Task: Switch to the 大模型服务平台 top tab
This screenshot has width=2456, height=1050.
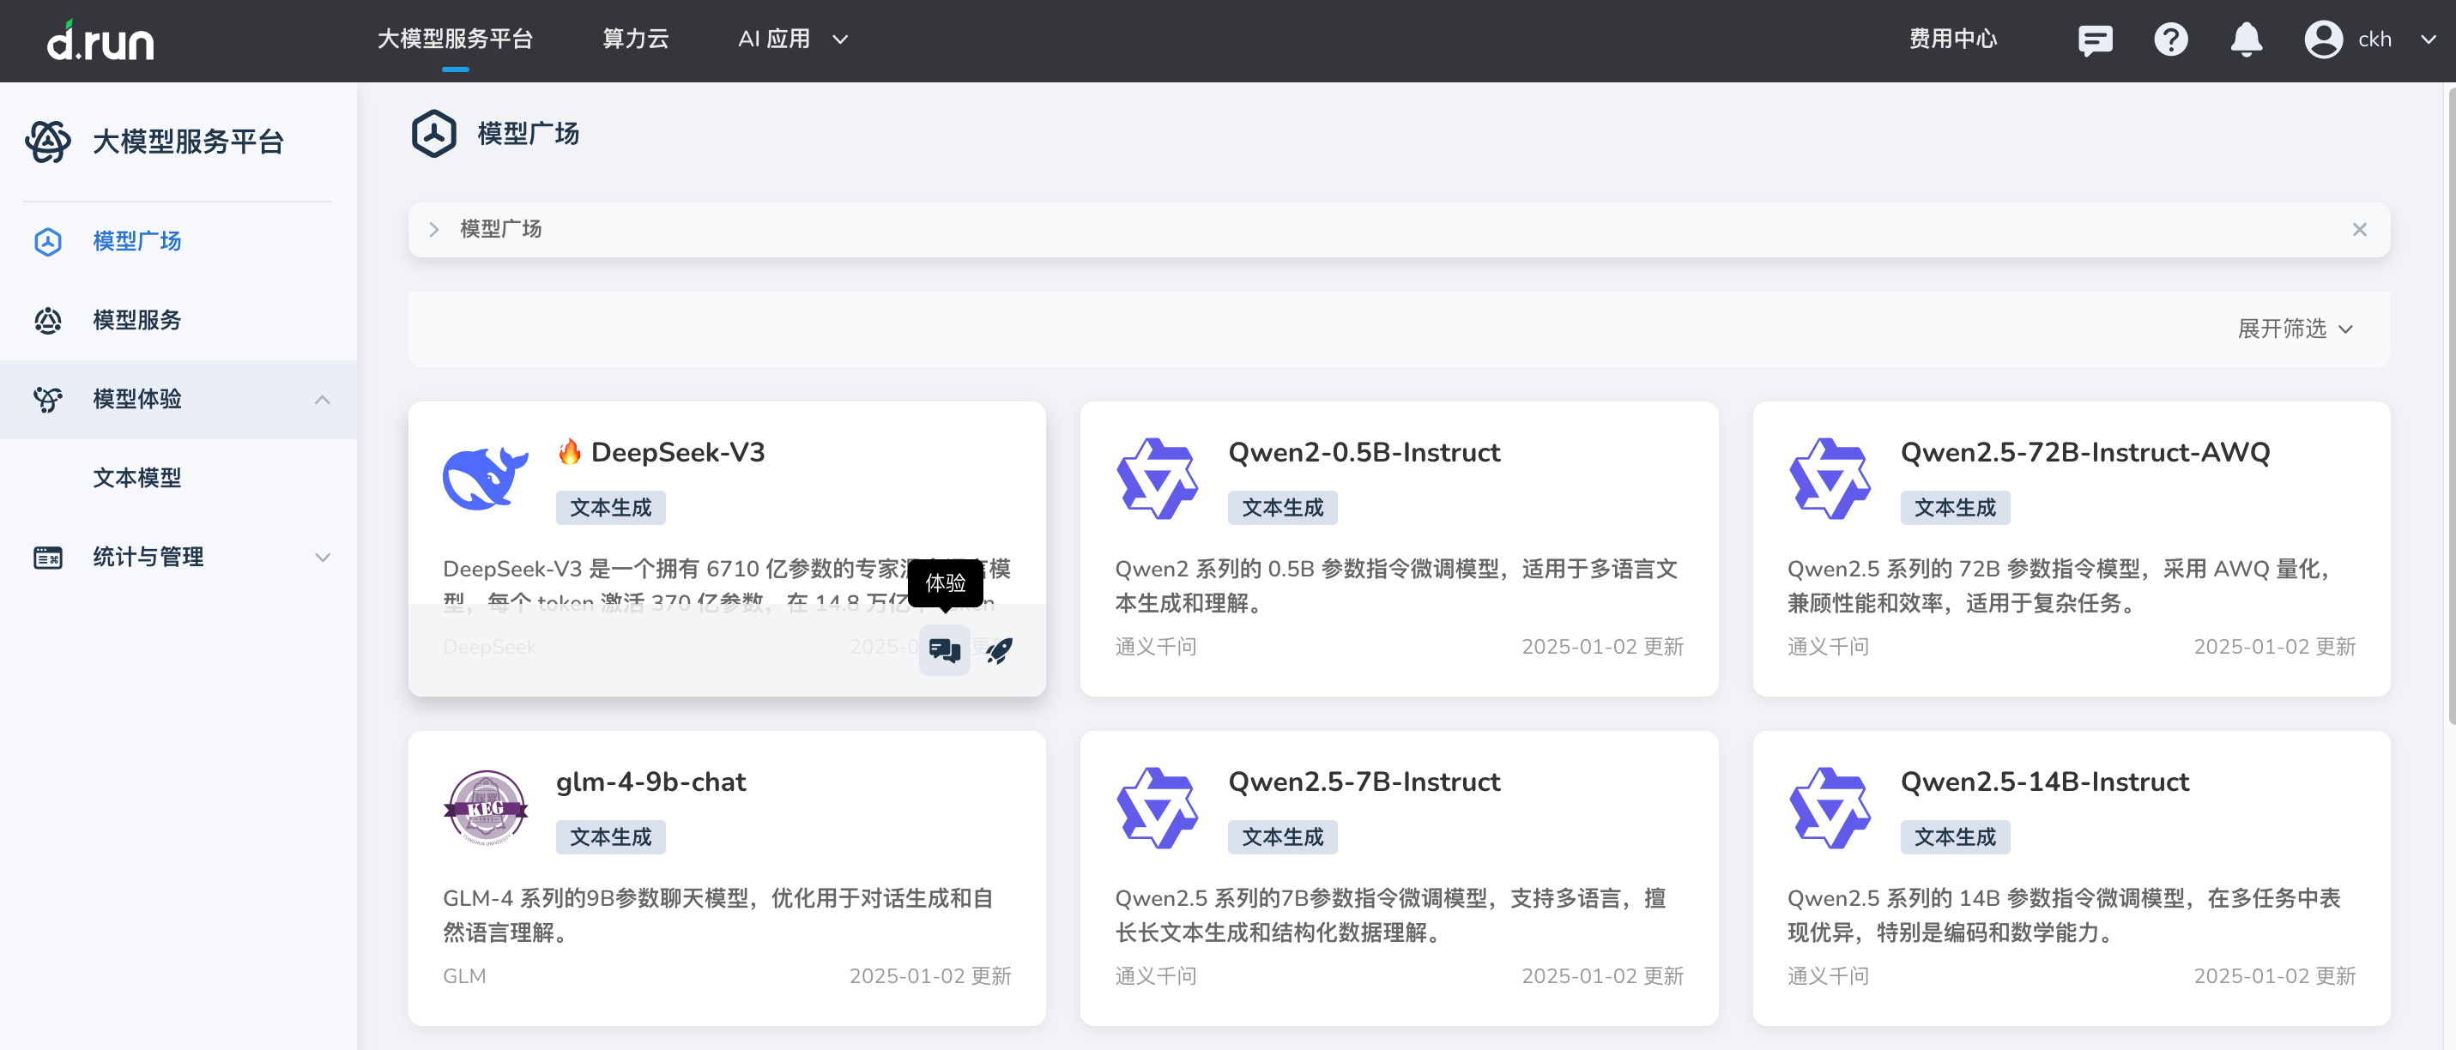Action: click(455, 39)
